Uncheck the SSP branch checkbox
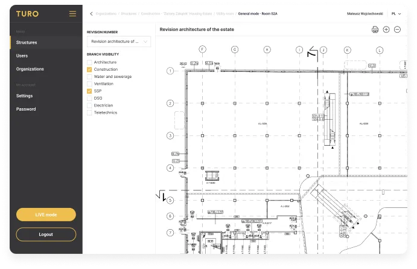 tap(89, 91)
